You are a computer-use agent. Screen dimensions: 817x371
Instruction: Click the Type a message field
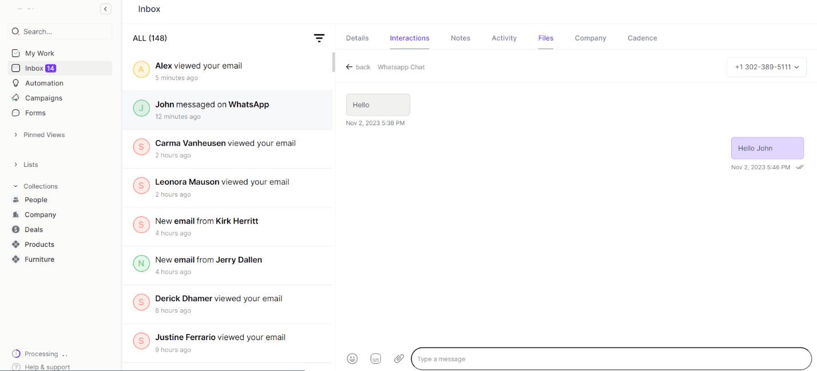coord(611,359)
